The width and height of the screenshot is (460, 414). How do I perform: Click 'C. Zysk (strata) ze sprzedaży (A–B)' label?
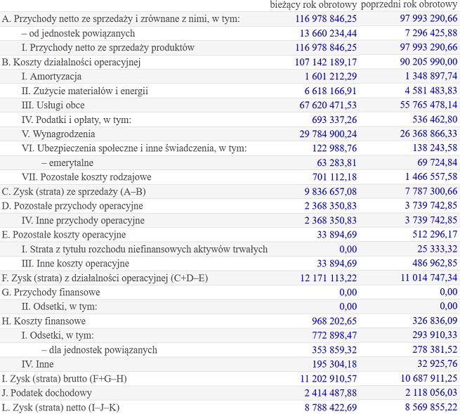[x=74, y=191]
